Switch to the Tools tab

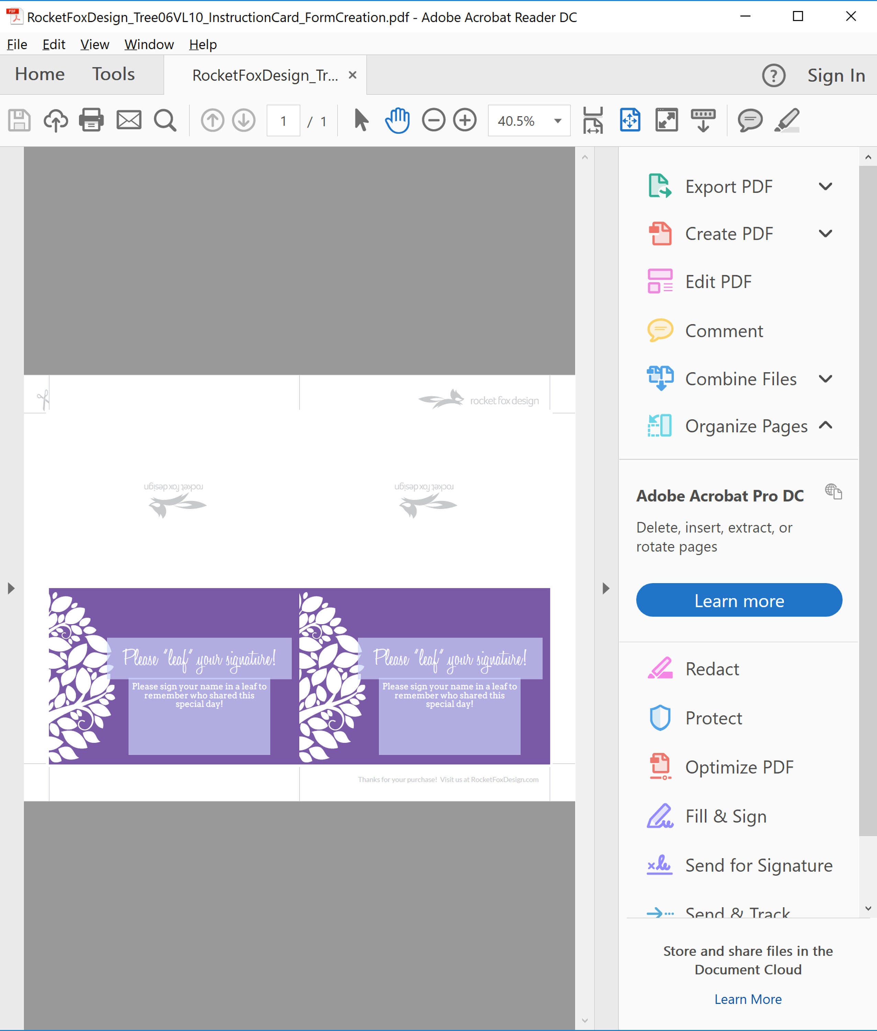point(113,74)
